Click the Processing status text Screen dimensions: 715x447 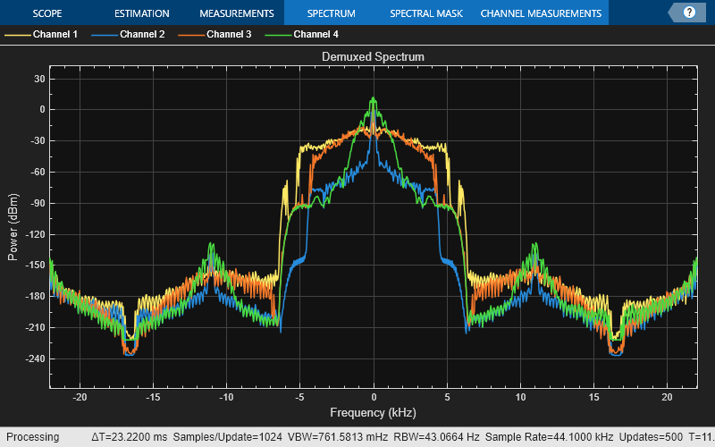33,437
